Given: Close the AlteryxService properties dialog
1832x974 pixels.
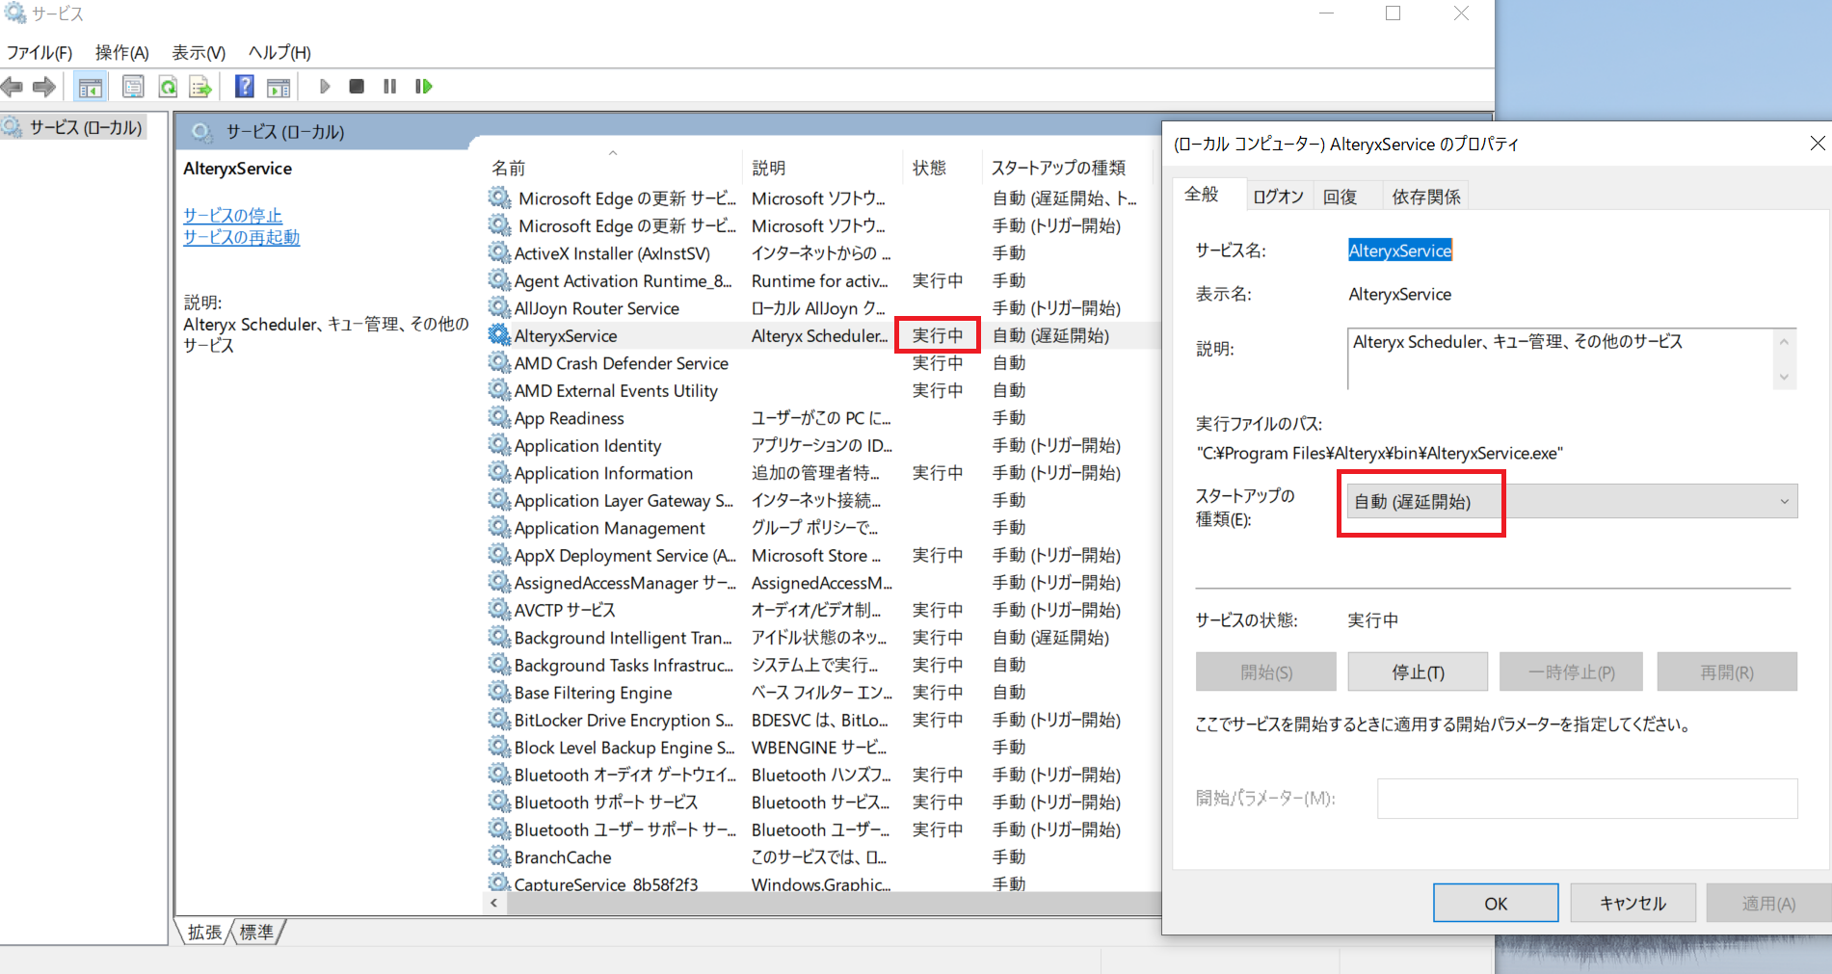Looking at the screenshot, I should pos(1817,144).
